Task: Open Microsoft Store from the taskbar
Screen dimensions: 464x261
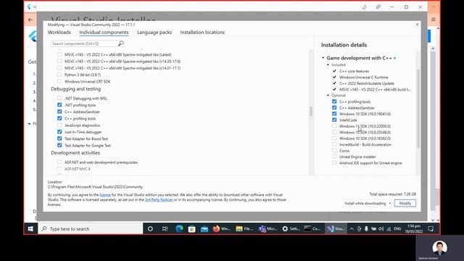Action: 191,229
